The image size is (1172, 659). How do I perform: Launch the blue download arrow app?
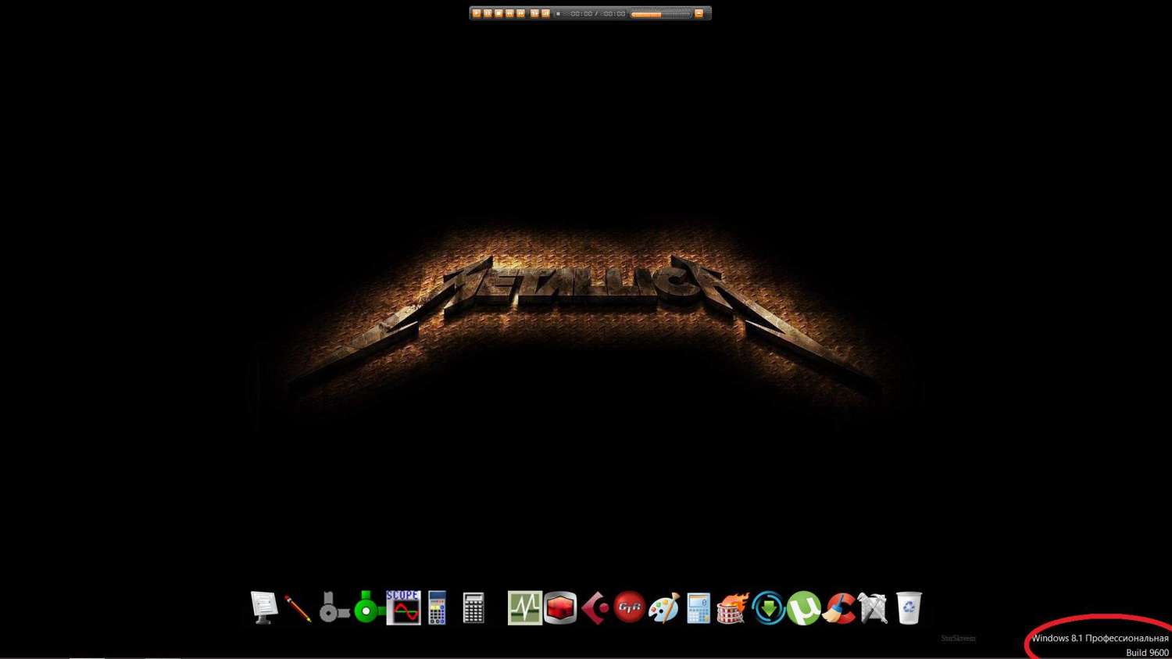[x=768, y=608]
